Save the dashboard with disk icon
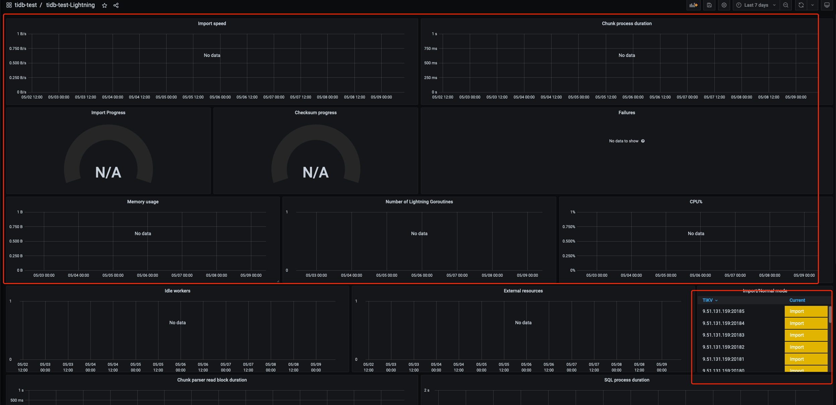The width and height of the screenshot is (836, 405). click(709, 5)
